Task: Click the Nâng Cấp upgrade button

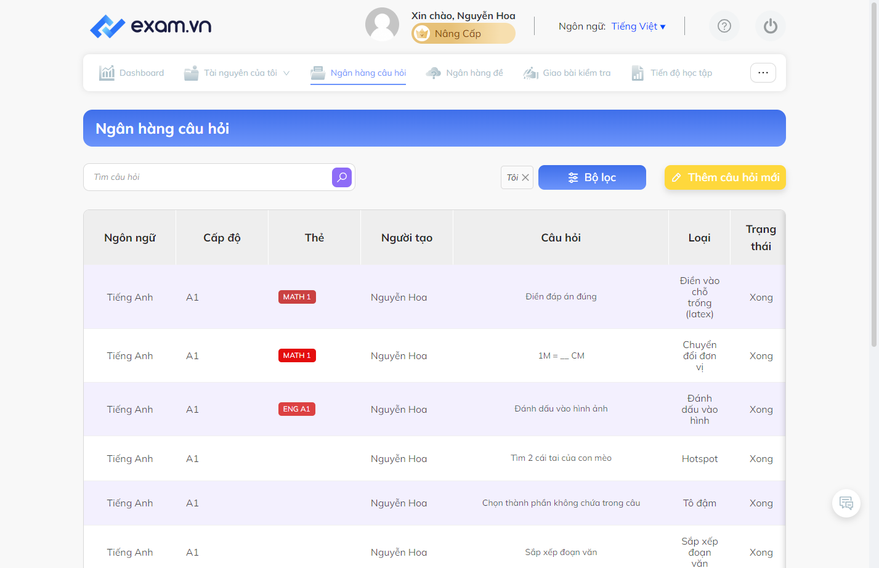Action: (x=463, y=33)
